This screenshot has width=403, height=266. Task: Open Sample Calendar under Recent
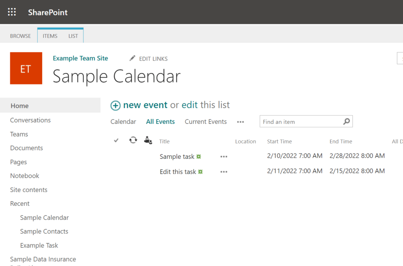44,218
